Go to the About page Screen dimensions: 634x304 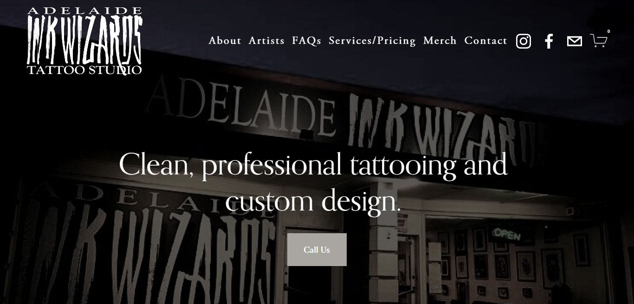click(225, 41)
